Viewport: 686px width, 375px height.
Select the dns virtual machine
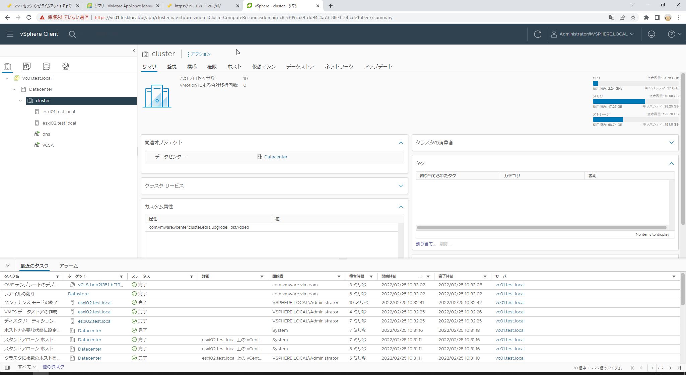tap(46, 134)
